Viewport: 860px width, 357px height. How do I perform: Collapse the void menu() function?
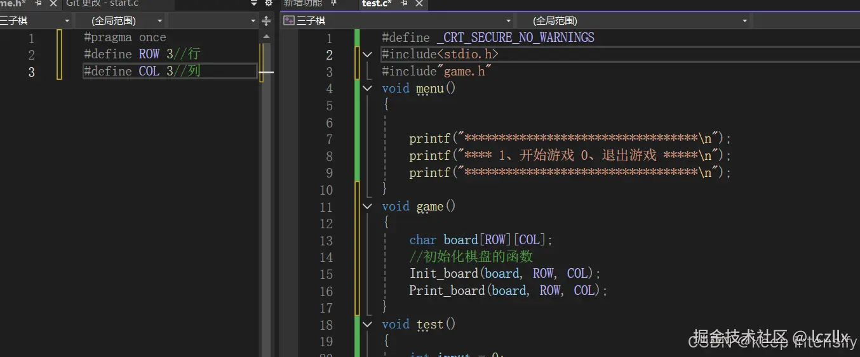(367, 89)
